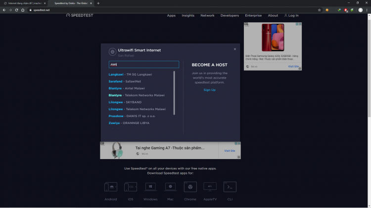Click the server list scrollbar
The height and width of the screenshot is (208, 371).
(174, 93)
